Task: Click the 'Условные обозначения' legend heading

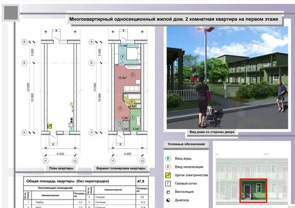Action: click(x=186, y=144)
